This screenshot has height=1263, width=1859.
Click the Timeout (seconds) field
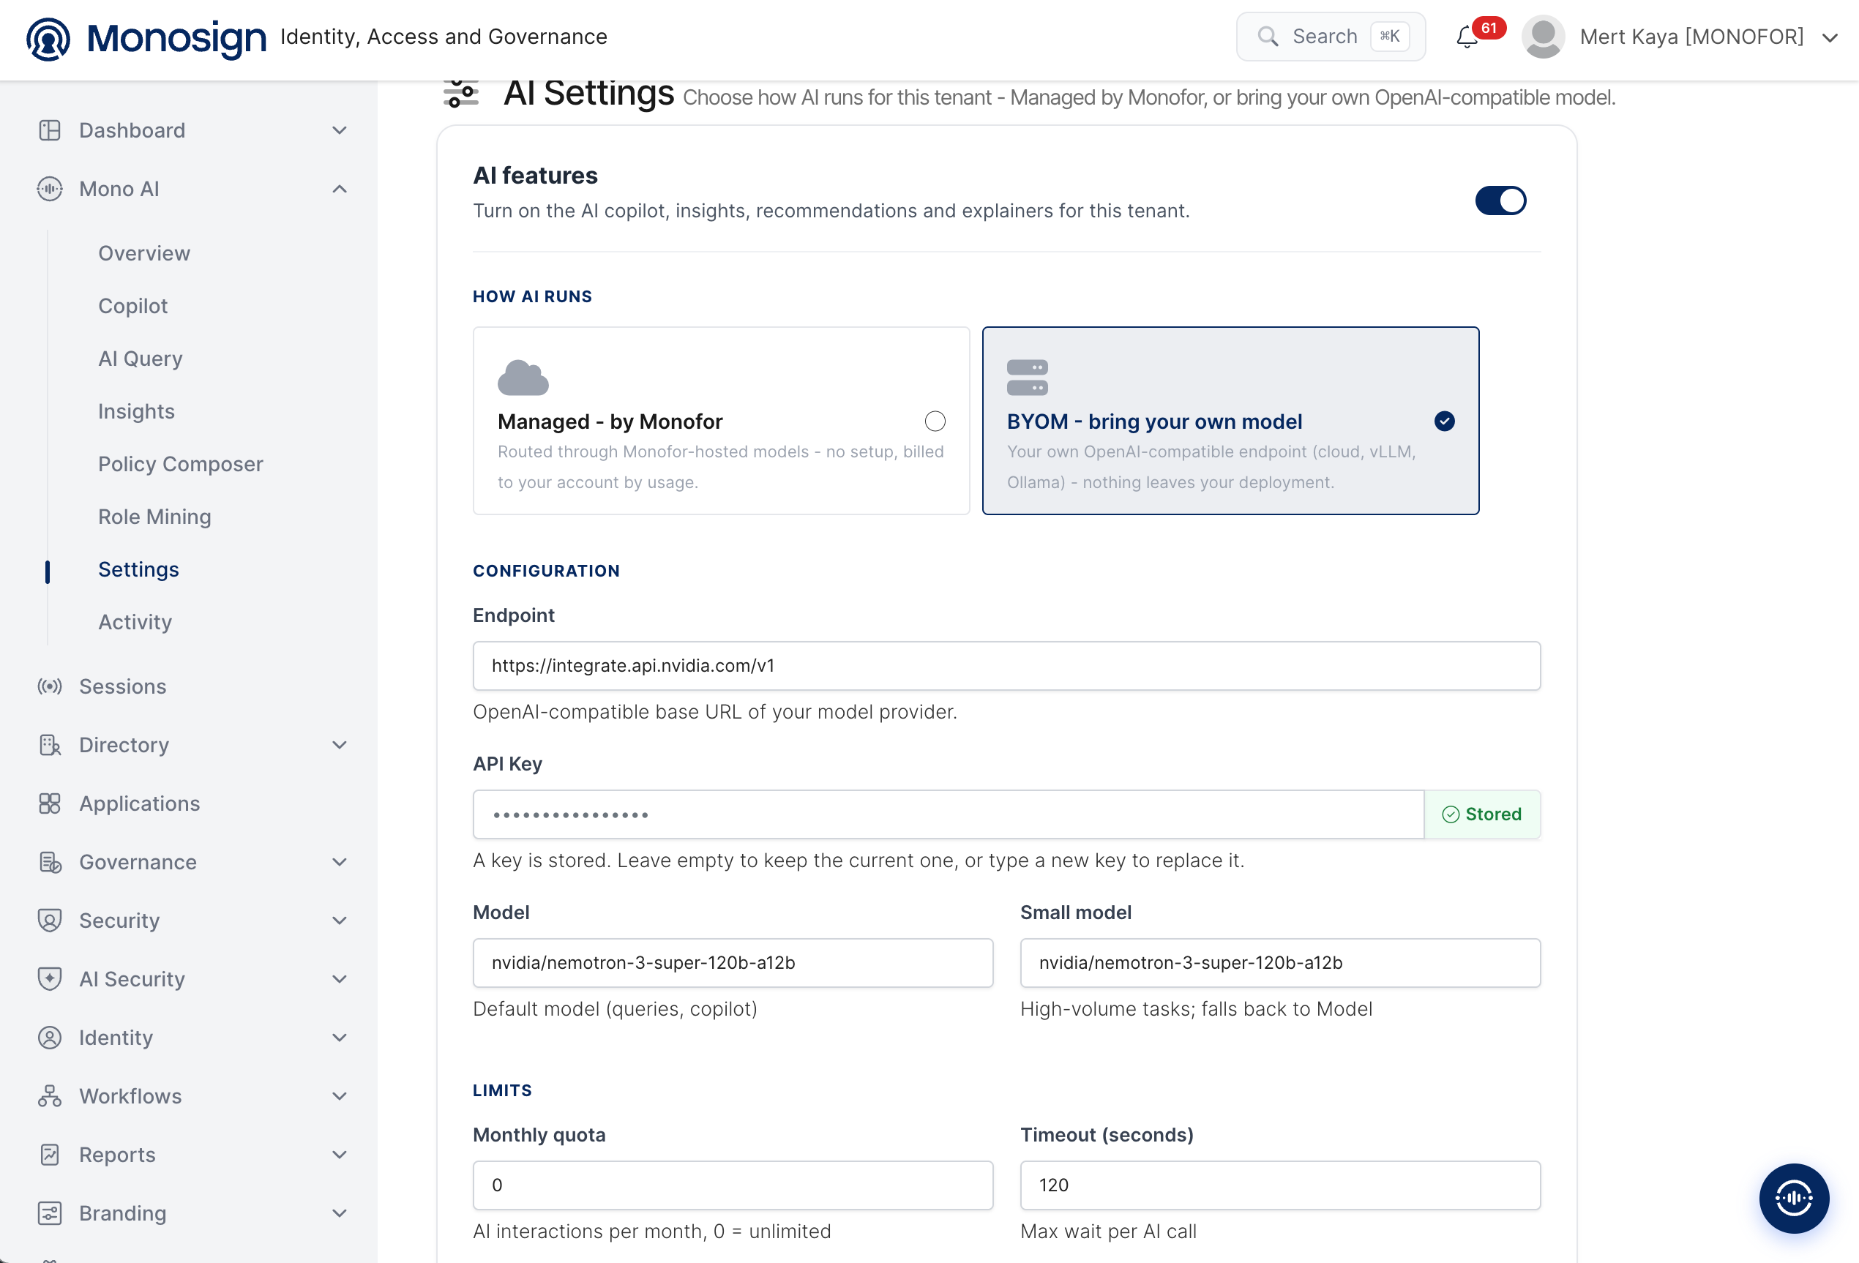1280,1185
